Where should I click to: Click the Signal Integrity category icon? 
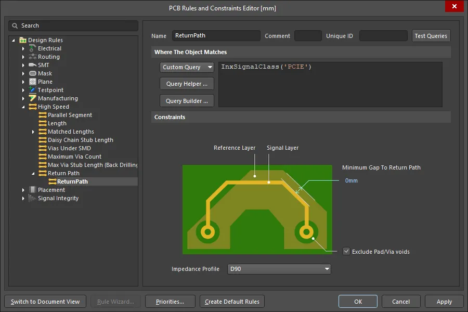click(x=33, y=198)
